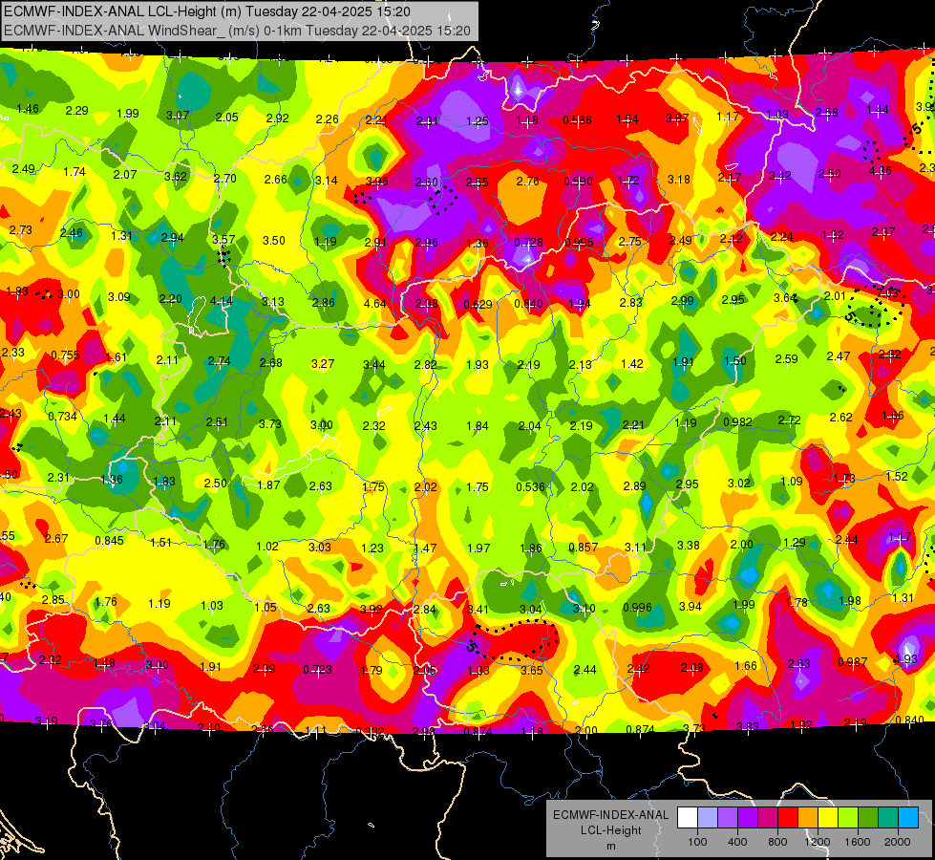Click the wind shear value 0.536
The image size is (935, 860).
[x=530, y=486]
